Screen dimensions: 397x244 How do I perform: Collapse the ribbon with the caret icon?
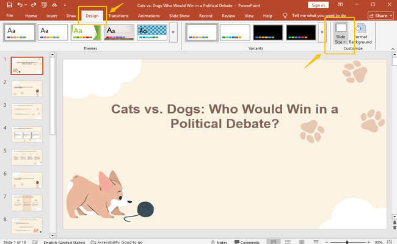(x=393, y=49)
